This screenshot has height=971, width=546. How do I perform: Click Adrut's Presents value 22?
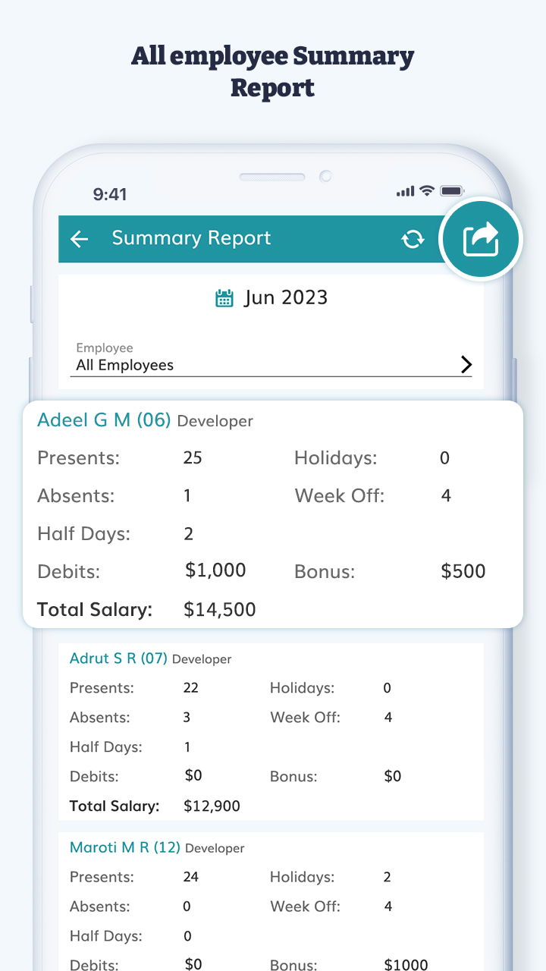[190, 688]
